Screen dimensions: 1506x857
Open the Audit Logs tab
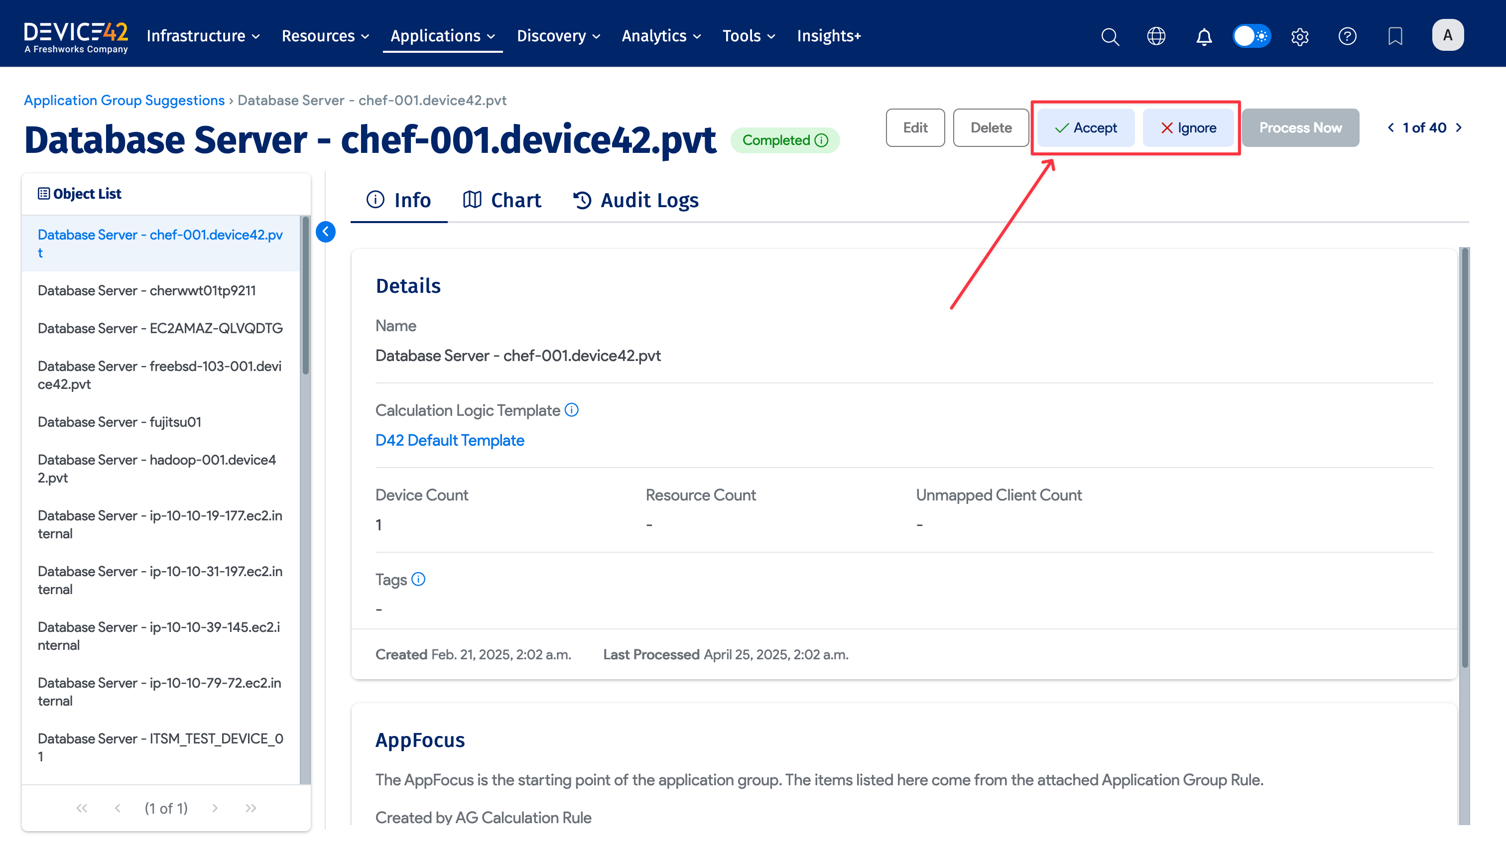point(635,200)
